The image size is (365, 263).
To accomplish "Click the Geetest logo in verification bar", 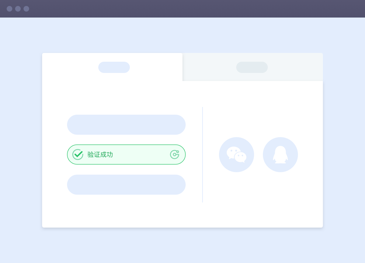I will (174, 154).
